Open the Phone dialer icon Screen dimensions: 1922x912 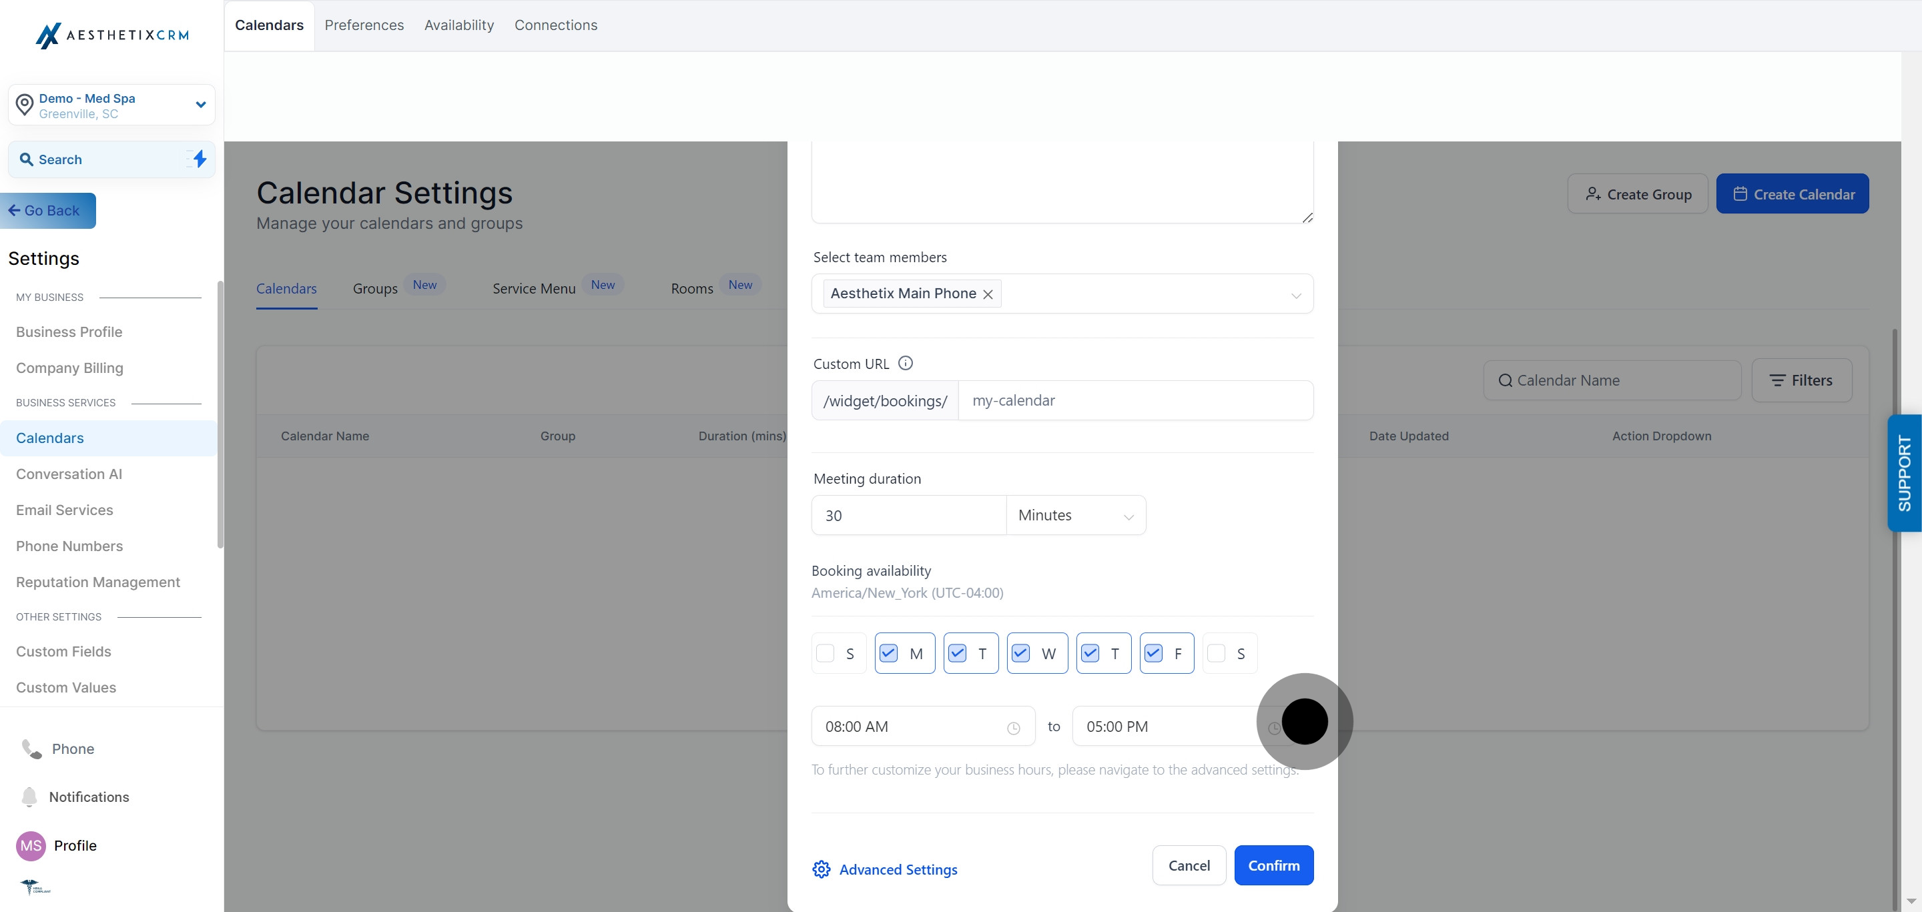click(x=31, y=749)
